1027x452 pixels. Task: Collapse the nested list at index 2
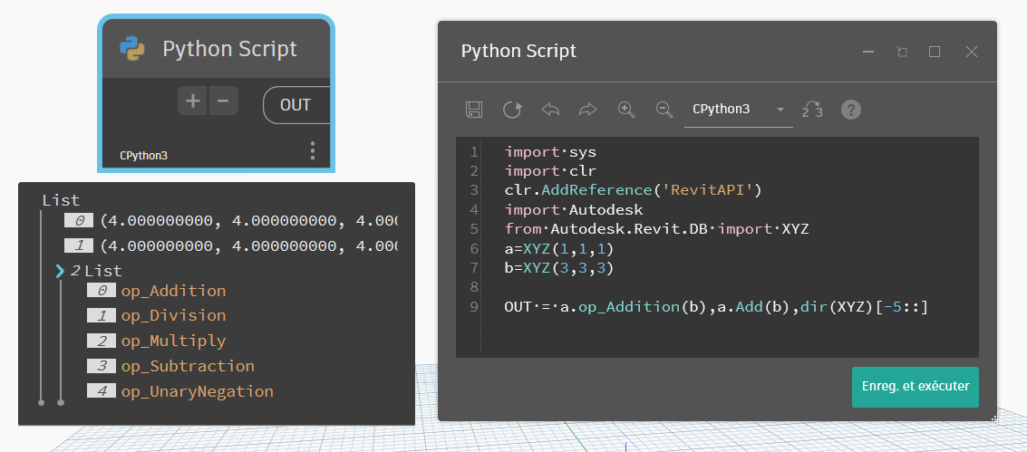pyautogui.click(x=60, y=271)
